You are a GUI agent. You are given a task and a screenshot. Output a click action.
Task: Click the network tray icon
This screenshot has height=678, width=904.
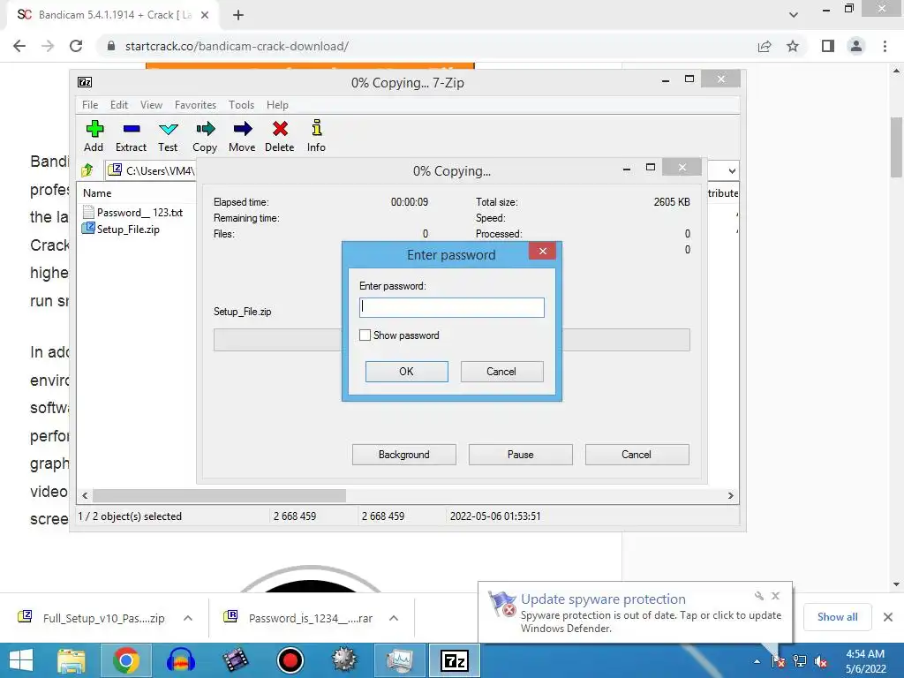(x=800, y=662)
